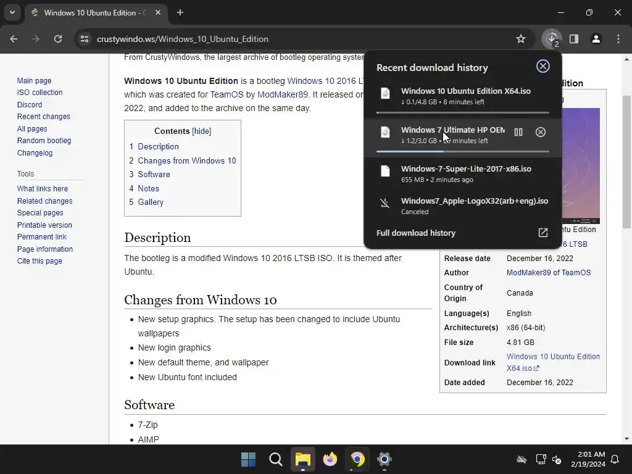
Task: Click the downloads toolbar icon
Action: point(551,39)
